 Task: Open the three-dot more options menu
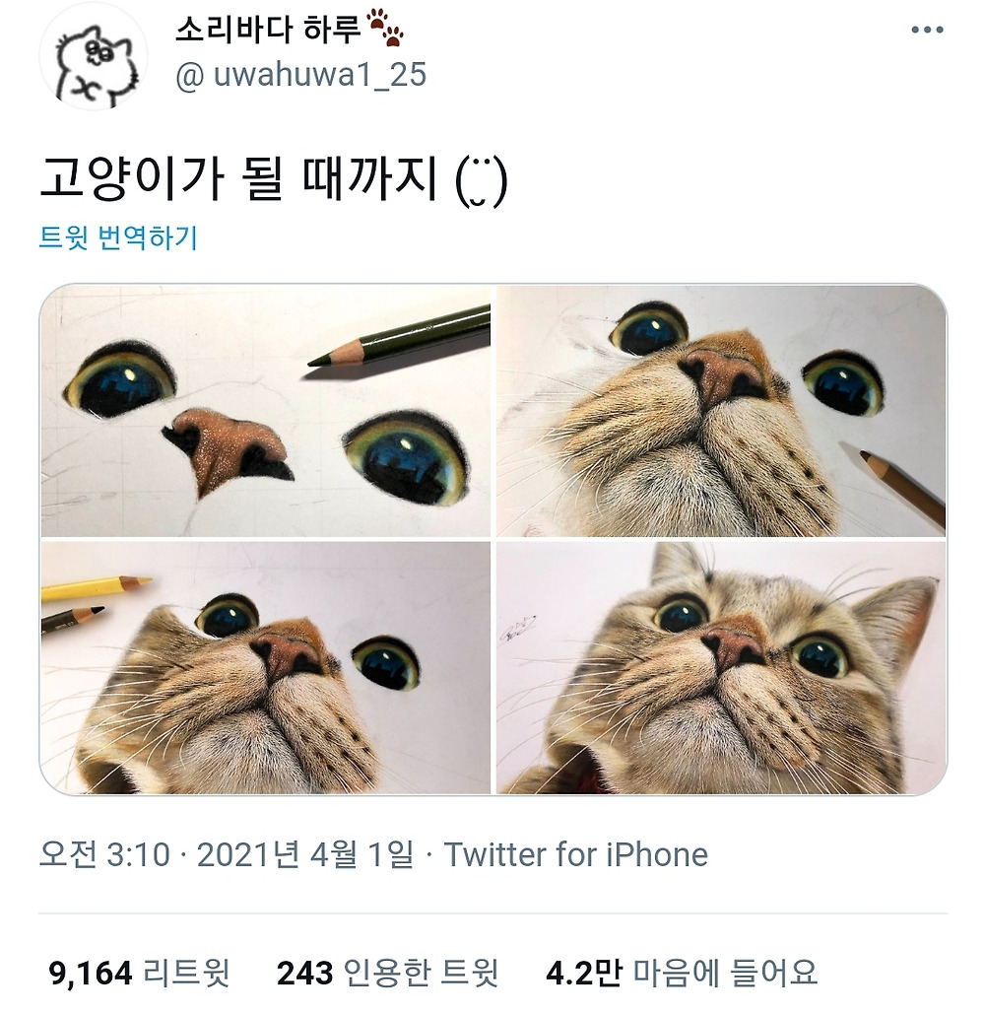(927, 30)
